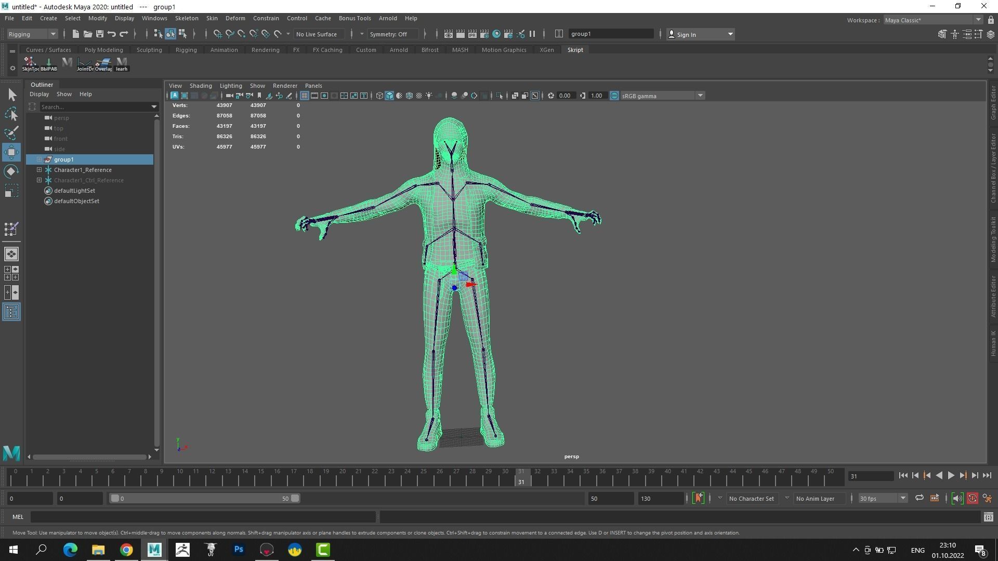Image resolution: width=998 pixels, height=561 pixels.
Task: Toggle wireframe on shaded display
Action: (409, 96)
